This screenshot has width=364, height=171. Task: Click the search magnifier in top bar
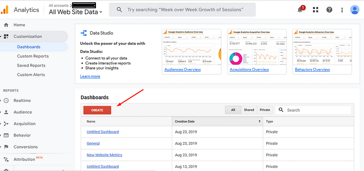pyautogui.click(x=119, y=10)
